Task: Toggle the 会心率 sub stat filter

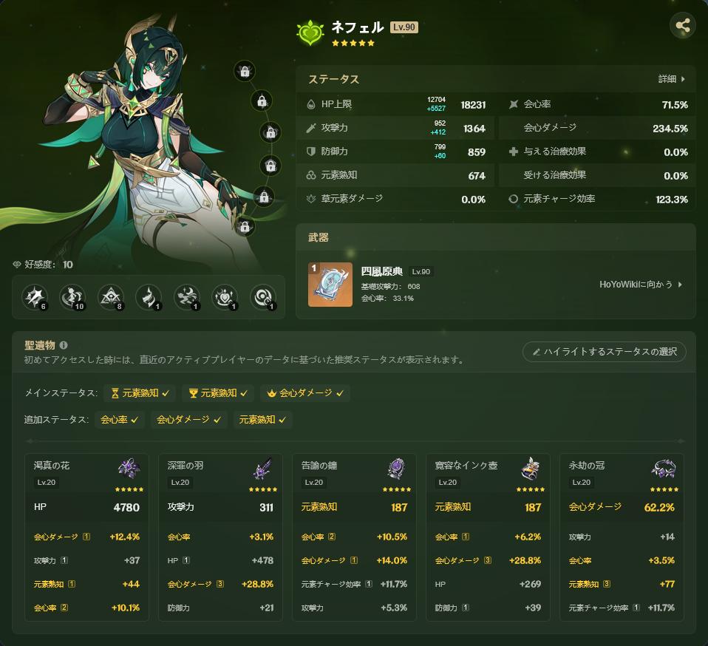Action: tap(119, 420)
